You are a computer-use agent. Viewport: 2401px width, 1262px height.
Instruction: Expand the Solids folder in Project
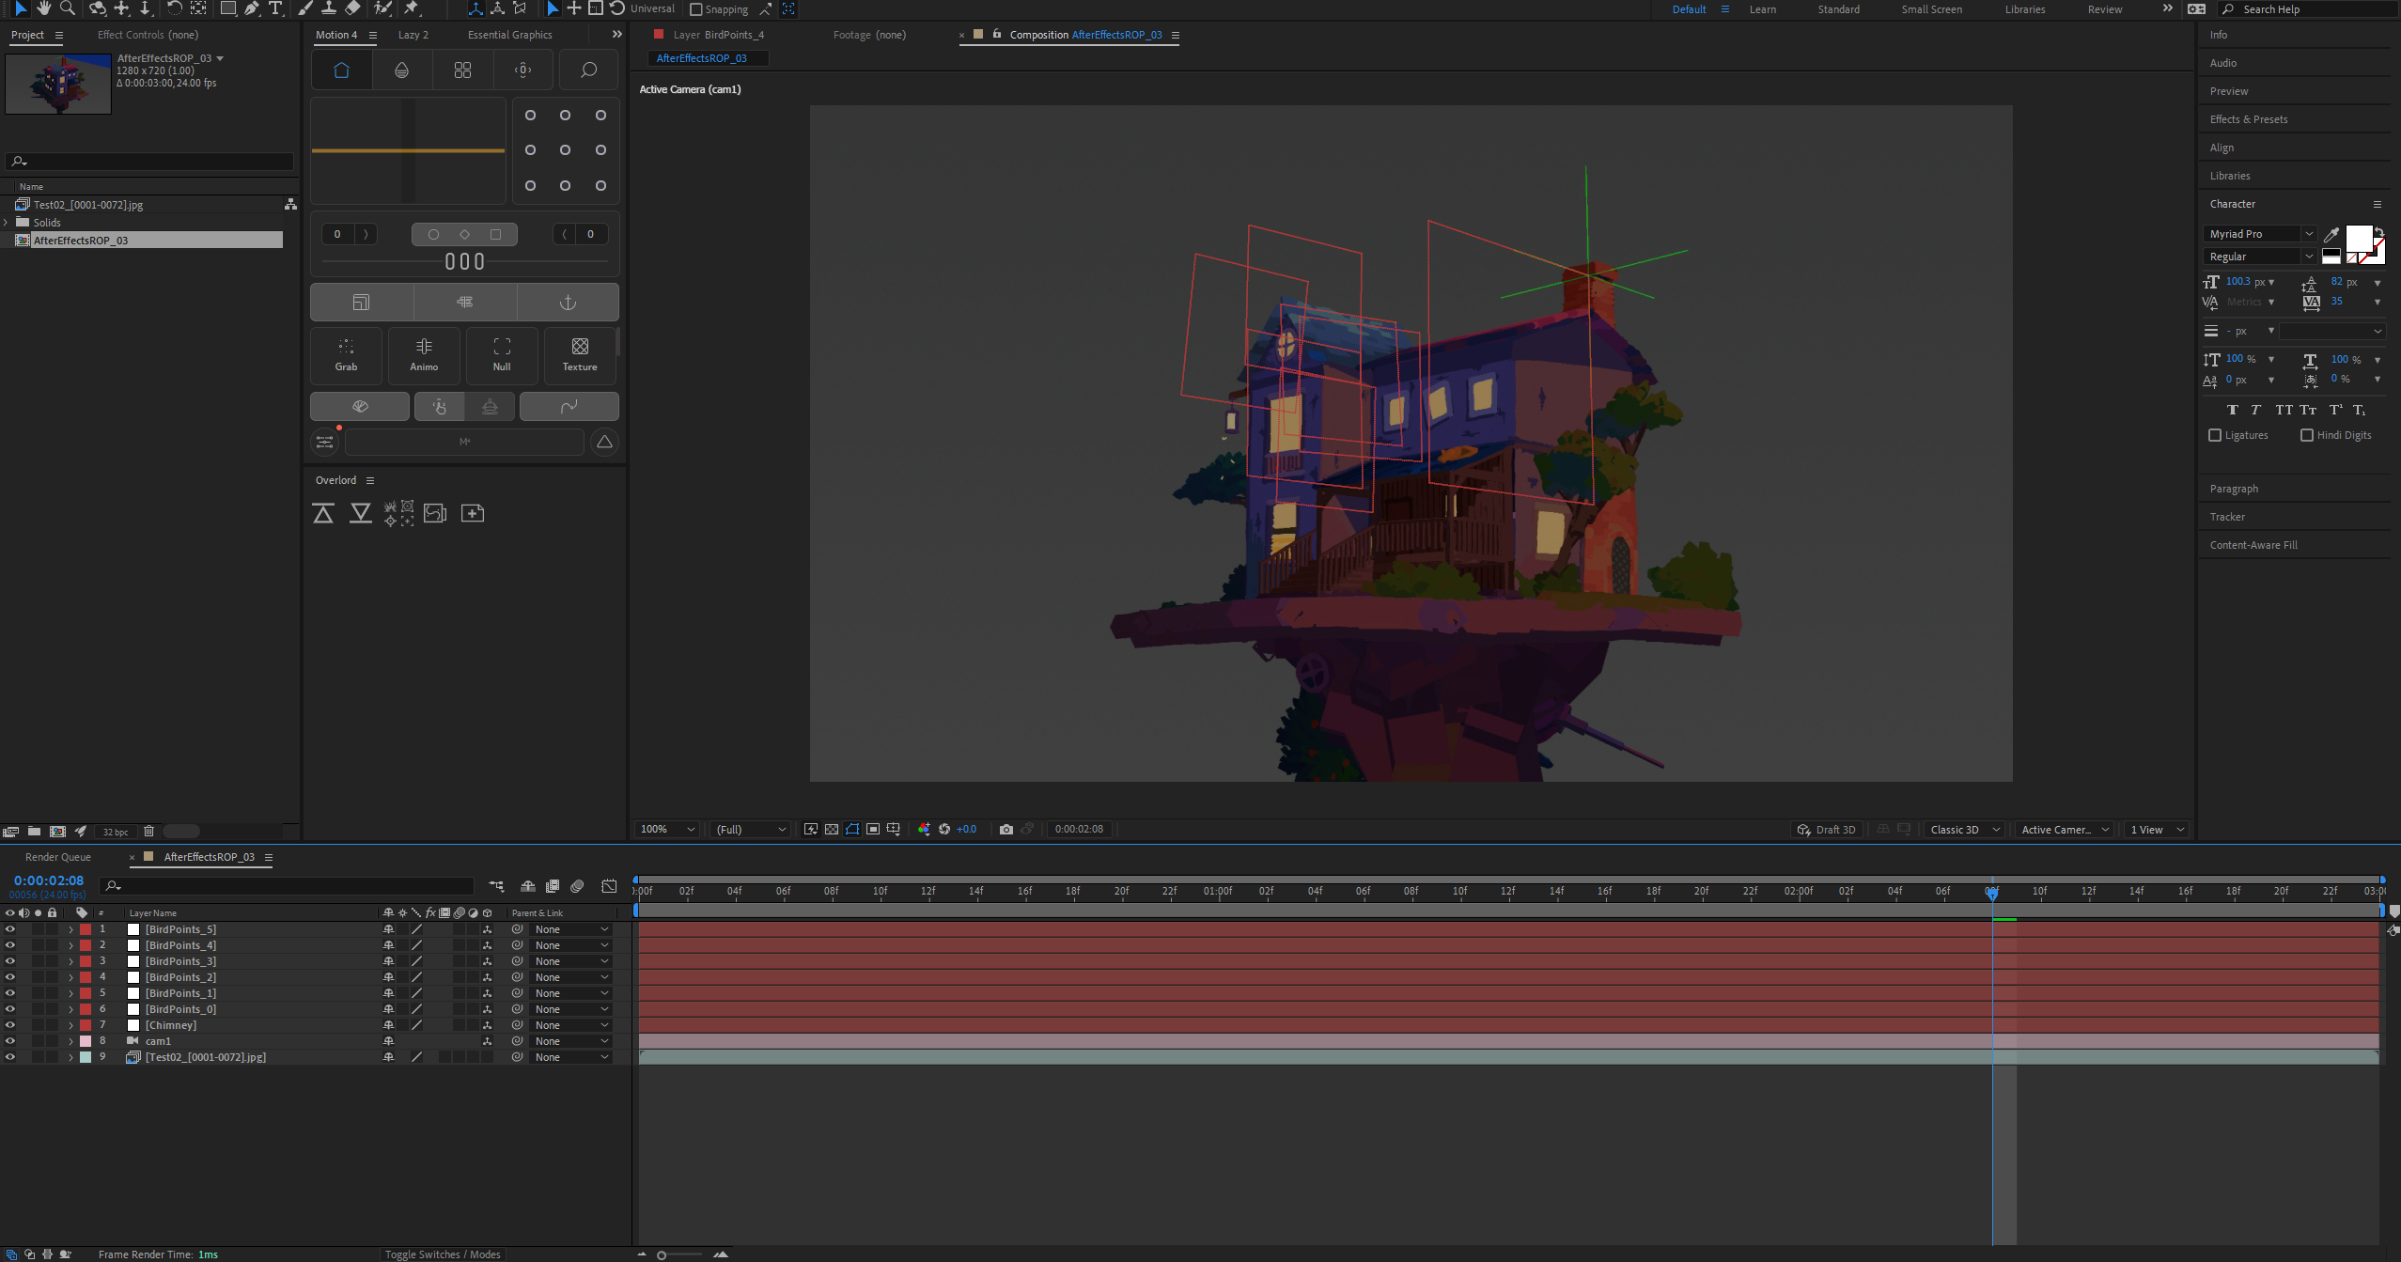(x=7, y=223)
